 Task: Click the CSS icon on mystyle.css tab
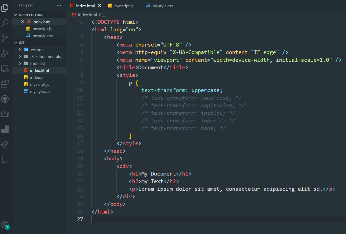[148, 6]
